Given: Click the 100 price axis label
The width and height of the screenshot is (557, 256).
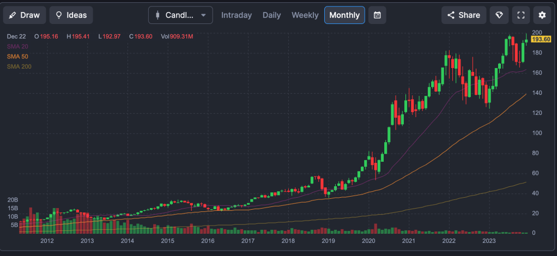Looking at the screenshot, I should [x=536, y=133].
